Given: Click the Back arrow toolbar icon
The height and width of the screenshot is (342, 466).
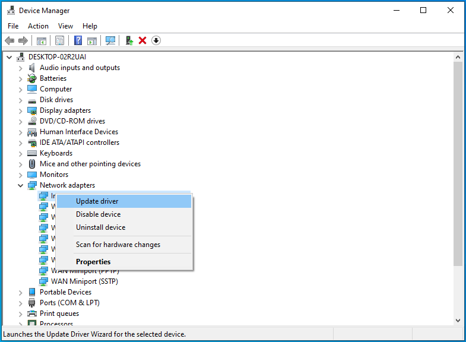Looking at the screenshot, I should tap(10, 40).
